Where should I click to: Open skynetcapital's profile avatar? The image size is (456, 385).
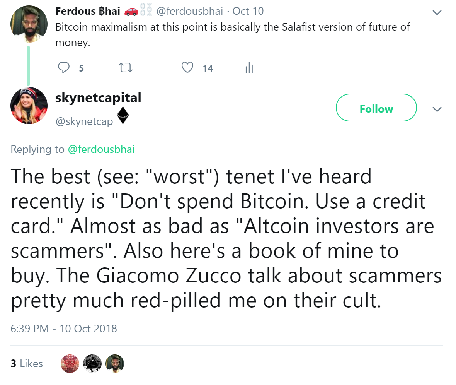[29, 106]
